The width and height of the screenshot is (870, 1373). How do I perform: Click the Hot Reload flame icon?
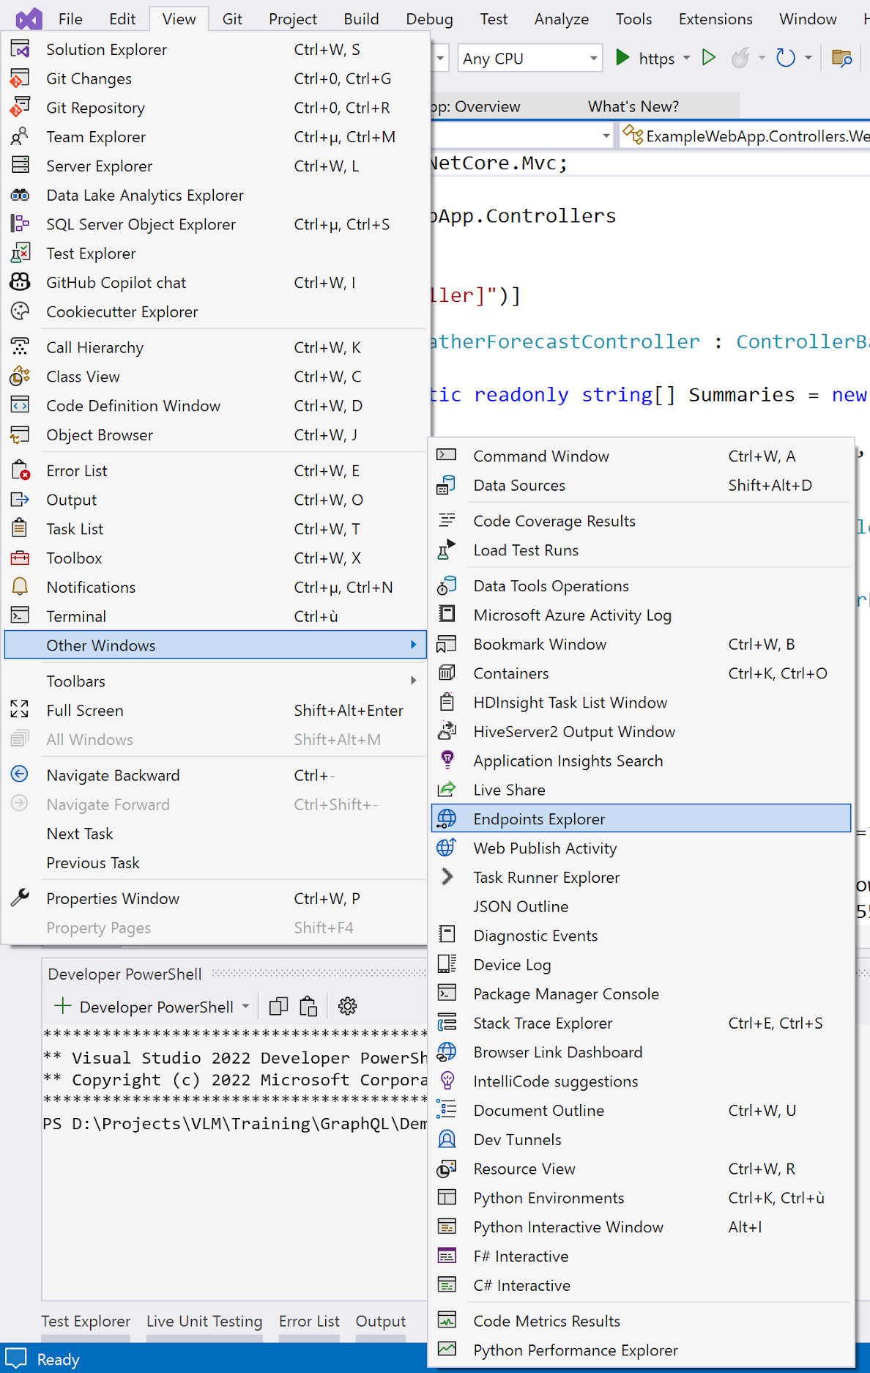pos(741,57)
